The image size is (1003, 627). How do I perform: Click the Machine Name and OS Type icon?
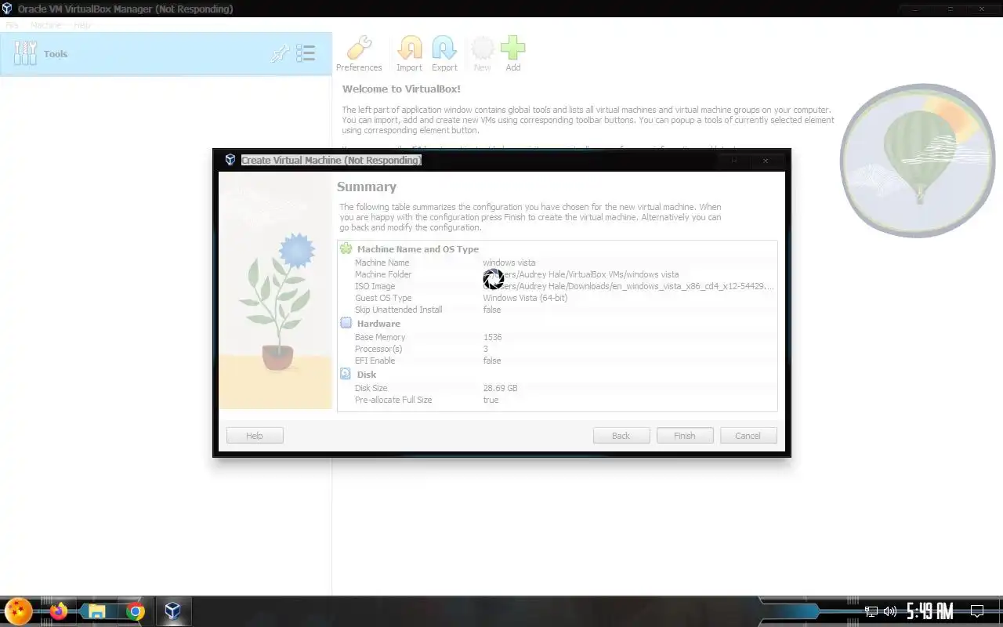click(346, 248)
